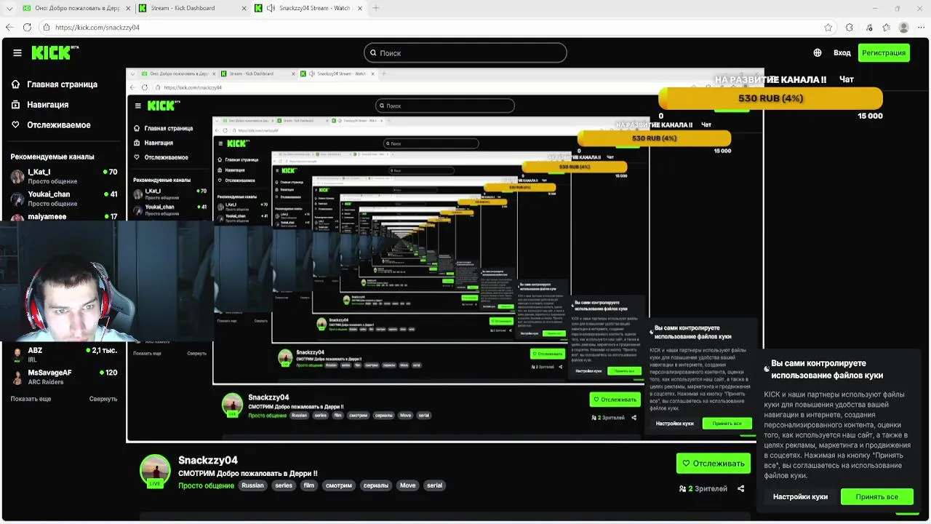
Task: Open Отслеживаемое in the sidebar
Action: 58,125
